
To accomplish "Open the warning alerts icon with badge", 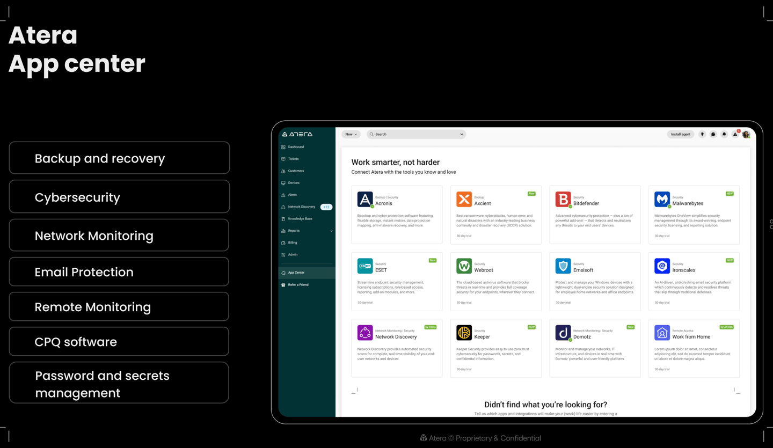I will coord(735,134).
